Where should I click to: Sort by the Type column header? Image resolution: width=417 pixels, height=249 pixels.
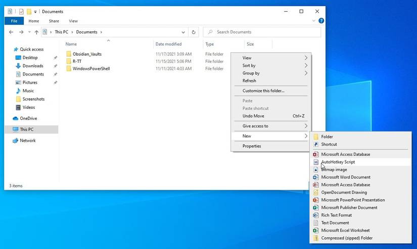(x=224, y=44)
